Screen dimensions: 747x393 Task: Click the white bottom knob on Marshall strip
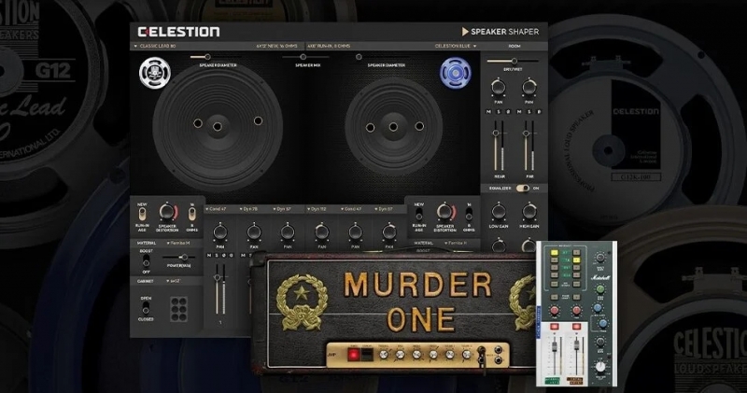(600, 367)
